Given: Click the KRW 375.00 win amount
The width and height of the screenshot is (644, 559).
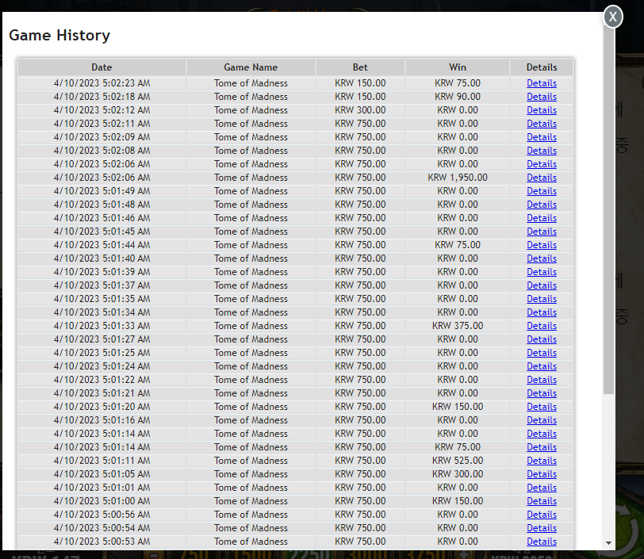Looking at the screenshot, I should (x=458, y=326).
